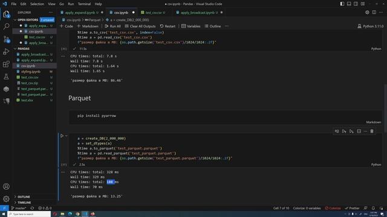Open notebook toolbar overflow ellipsis
The height and width of the screenshot is (217, 387).
tap(227, 26)
